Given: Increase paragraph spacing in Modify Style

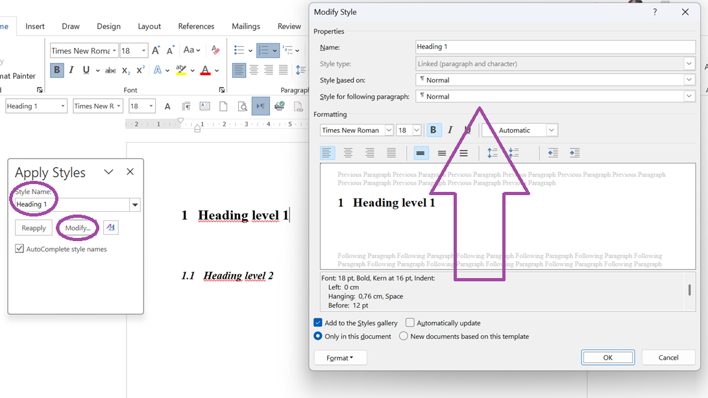Looking at the screenshot, I should coord(492,153).
